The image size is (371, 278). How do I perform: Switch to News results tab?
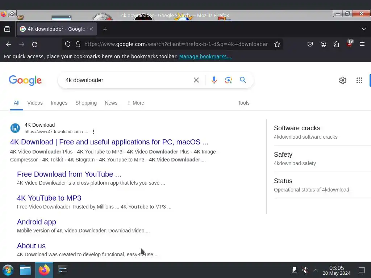tap(111, 103)
